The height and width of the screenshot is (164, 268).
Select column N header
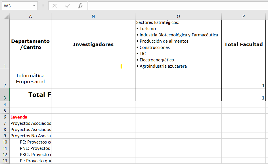tap(93, 16)
